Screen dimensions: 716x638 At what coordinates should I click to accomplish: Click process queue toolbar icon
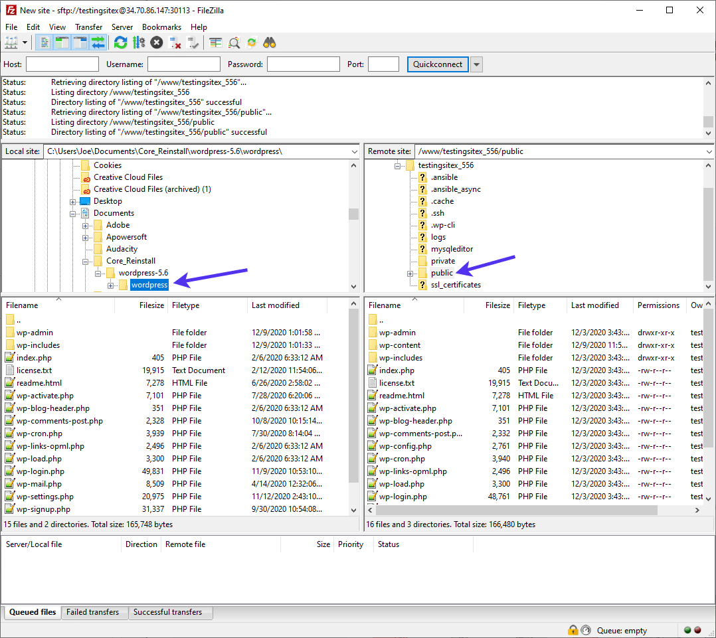tap(138, 42)
